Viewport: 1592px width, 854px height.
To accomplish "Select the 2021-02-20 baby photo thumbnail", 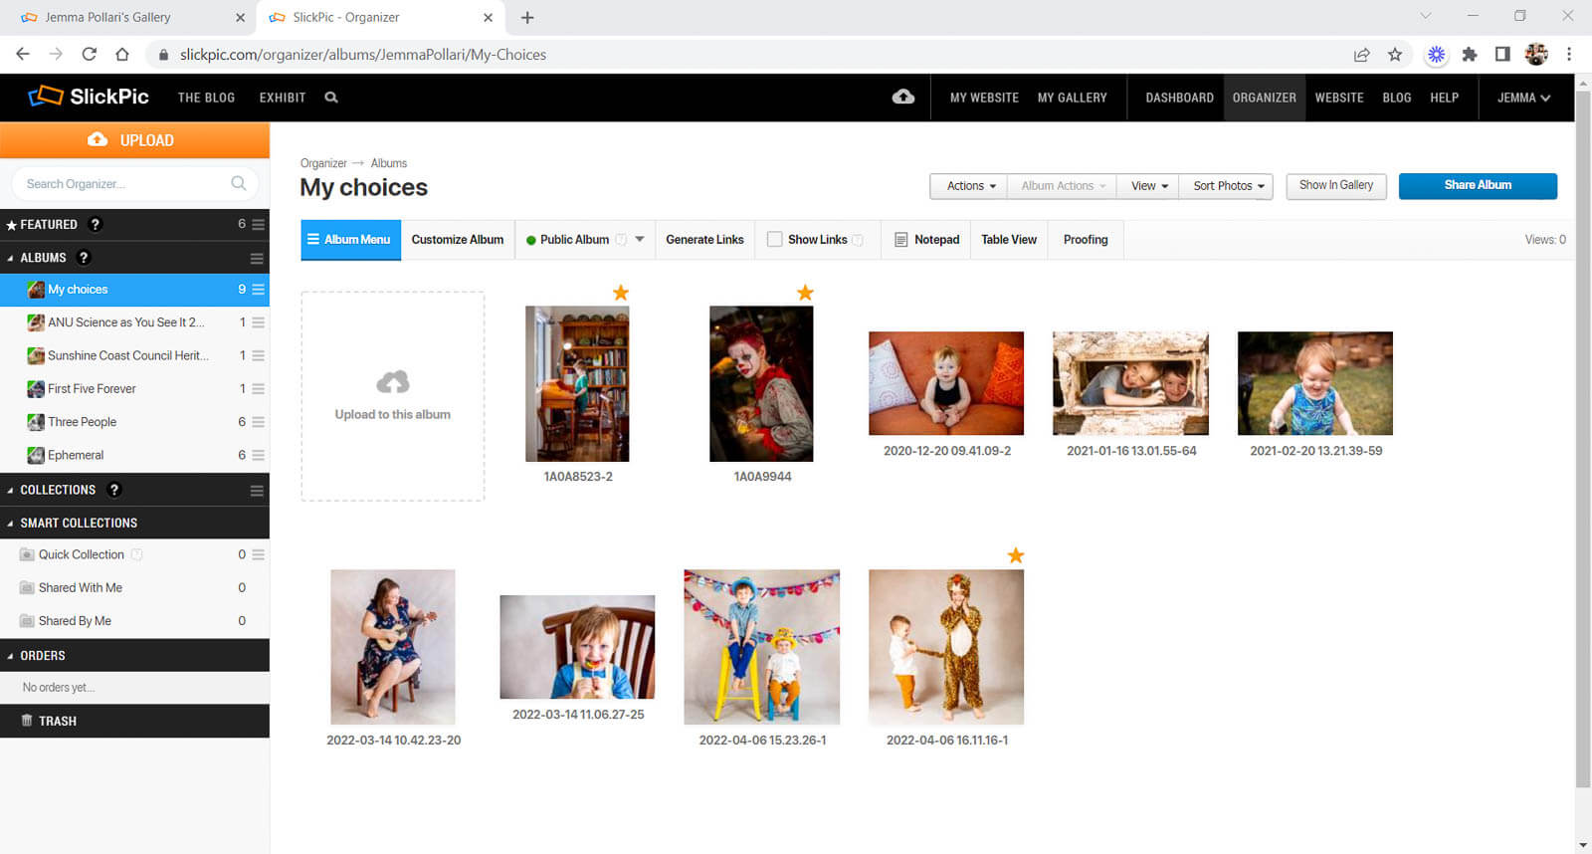I will coord(1314,383).
